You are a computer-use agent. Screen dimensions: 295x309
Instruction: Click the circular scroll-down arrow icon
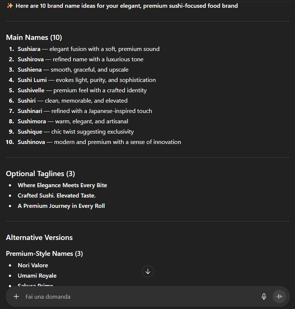tap(147, 271)
